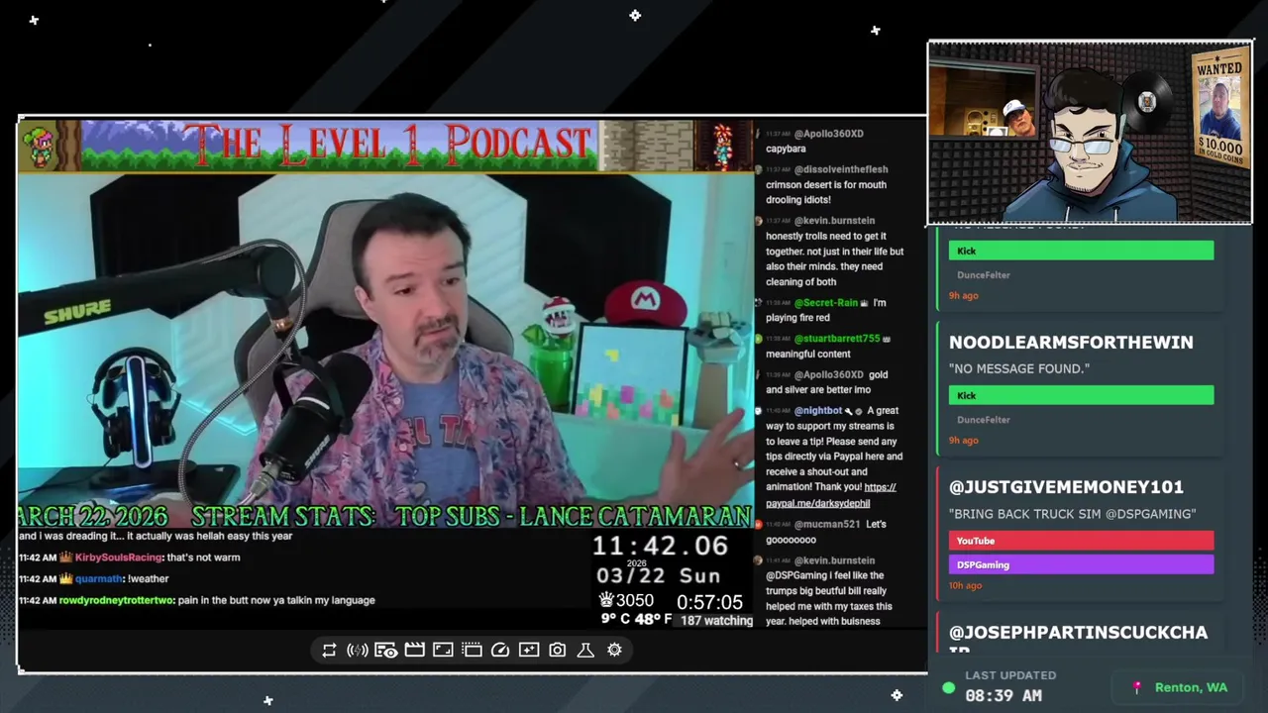1268x713 pixels.
Task: Click the LAST UPDATED label
Action: tap(1010, 675)
